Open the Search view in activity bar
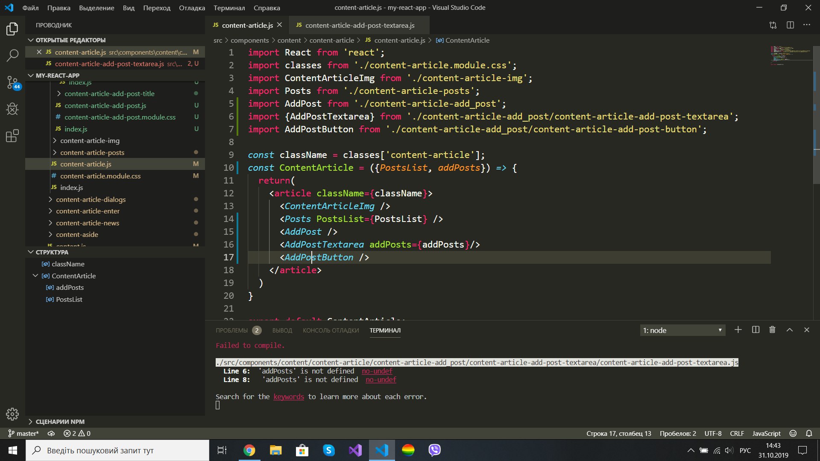This screenshot has height=461, width=820. click(12, 55)
